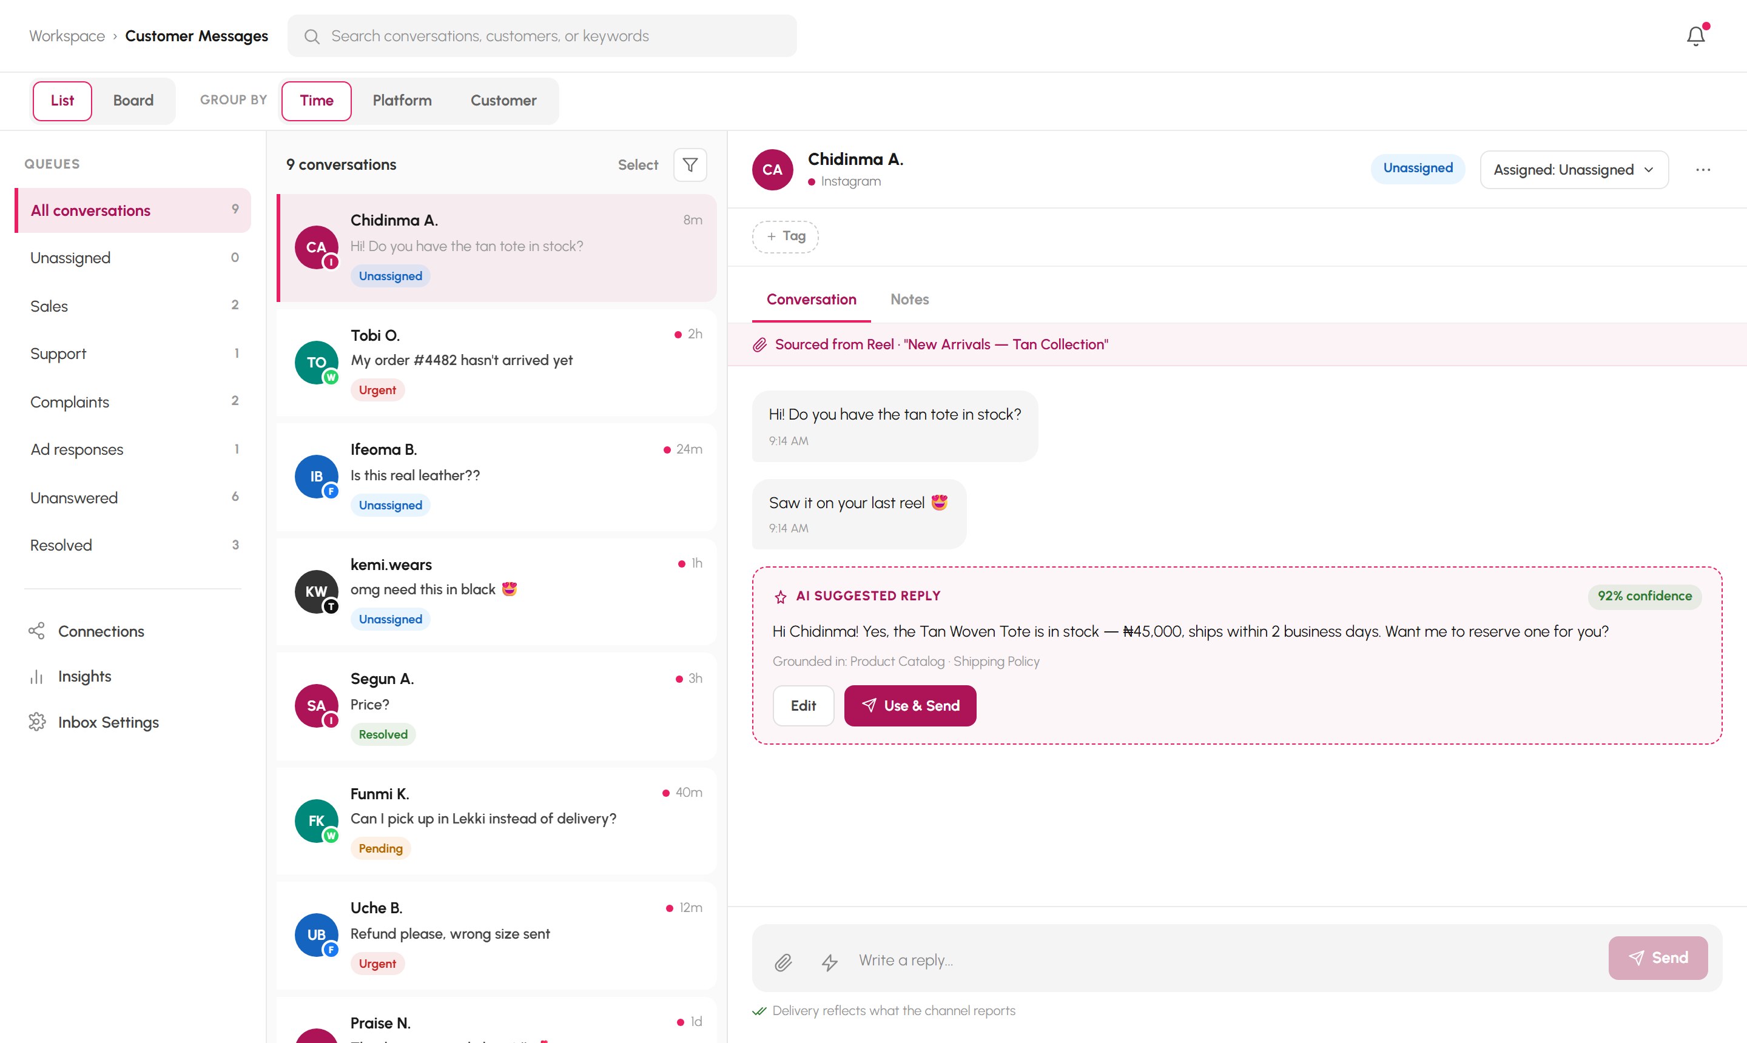Group conversations by Customer
Viewport: 1747px width, 1043px height.
503,101
